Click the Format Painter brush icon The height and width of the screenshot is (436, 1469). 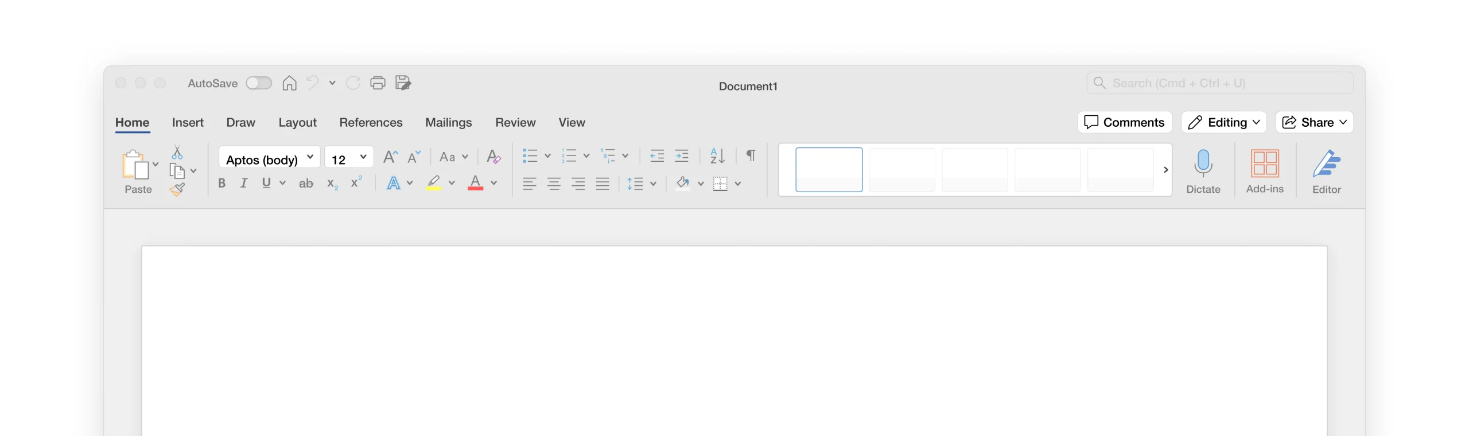177,189
